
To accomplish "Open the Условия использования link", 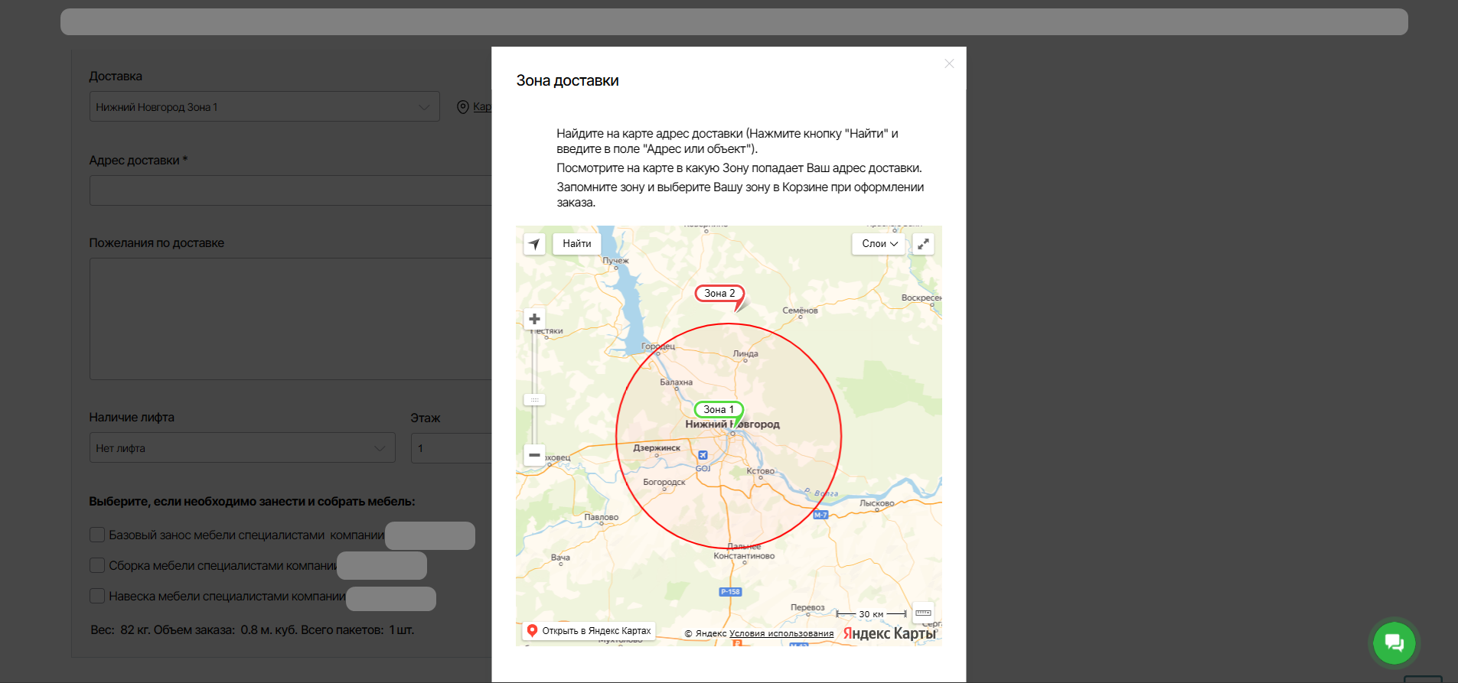I will (x=781, y=633).
